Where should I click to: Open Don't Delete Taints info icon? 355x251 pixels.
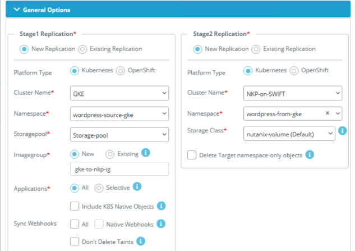click(141, 241)
